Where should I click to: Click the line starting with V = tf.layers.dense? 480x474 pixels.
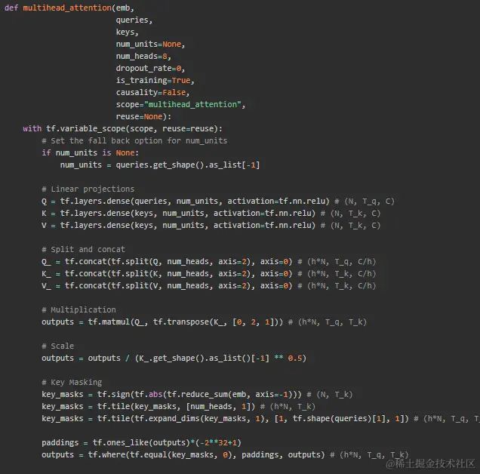[x=211, y=226]
